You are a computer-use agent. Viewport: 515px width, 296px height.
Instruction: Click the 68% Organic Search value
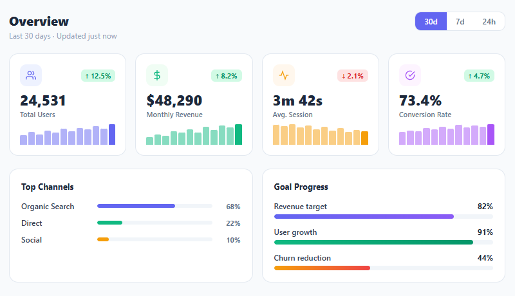click(x=233, y=207)
